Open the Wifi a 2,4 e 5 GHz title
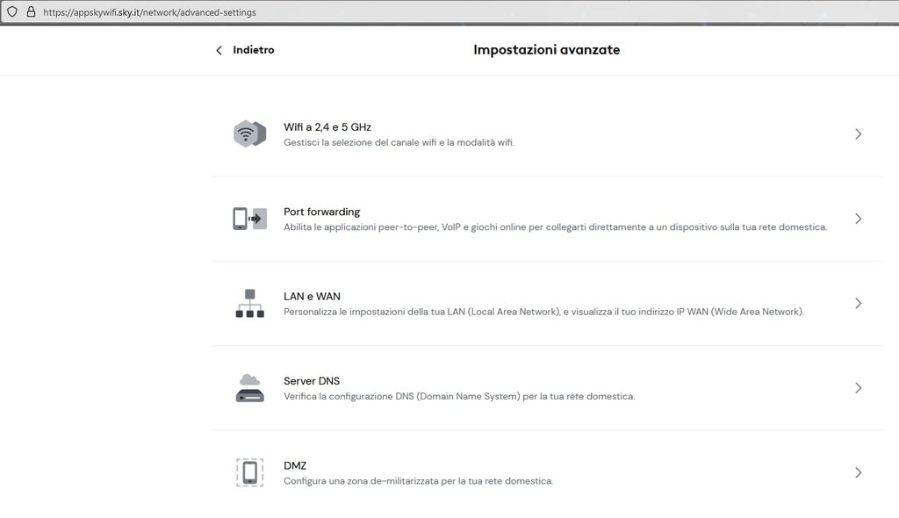899x518 pixels. (327, 127)
